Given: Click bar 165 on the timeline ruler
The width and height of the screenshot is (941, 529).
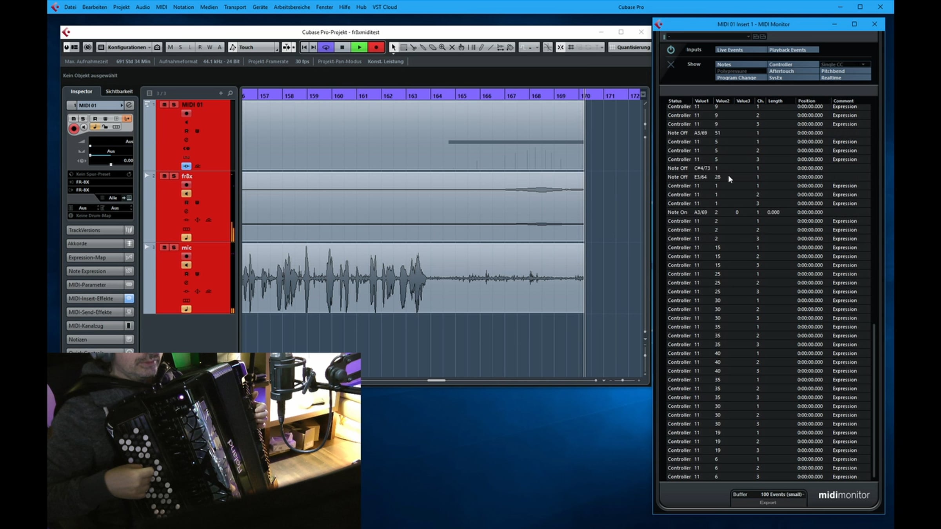Looking at the screenshot, I should pyautogui.click(x=462, y=96).
